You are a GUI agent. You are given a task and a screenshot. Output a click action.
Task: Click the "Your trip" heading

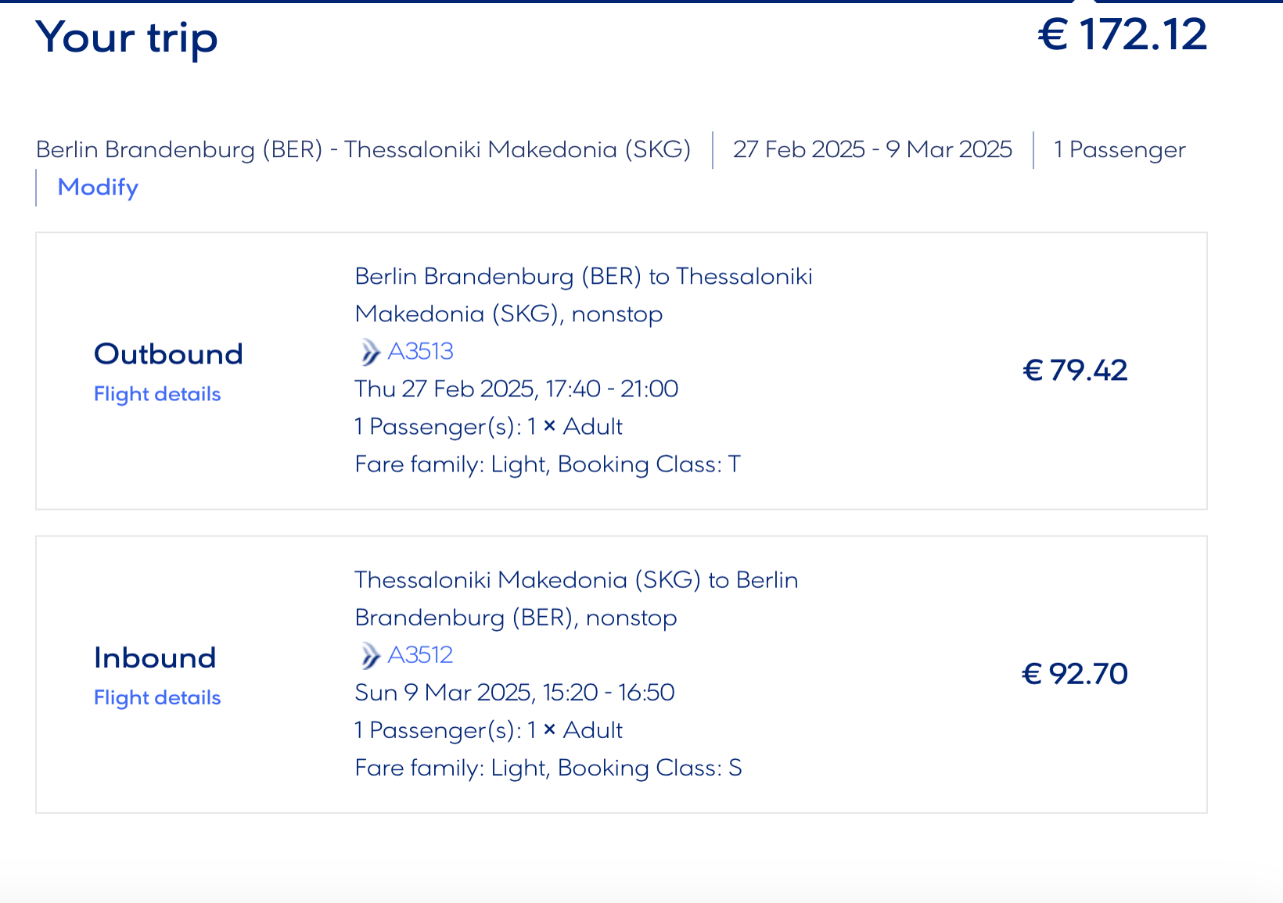click(127, 38)
